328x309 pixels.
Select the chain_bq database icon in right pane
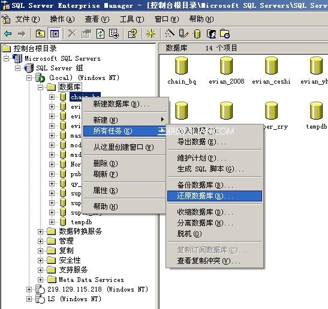(x=181, y=66)
